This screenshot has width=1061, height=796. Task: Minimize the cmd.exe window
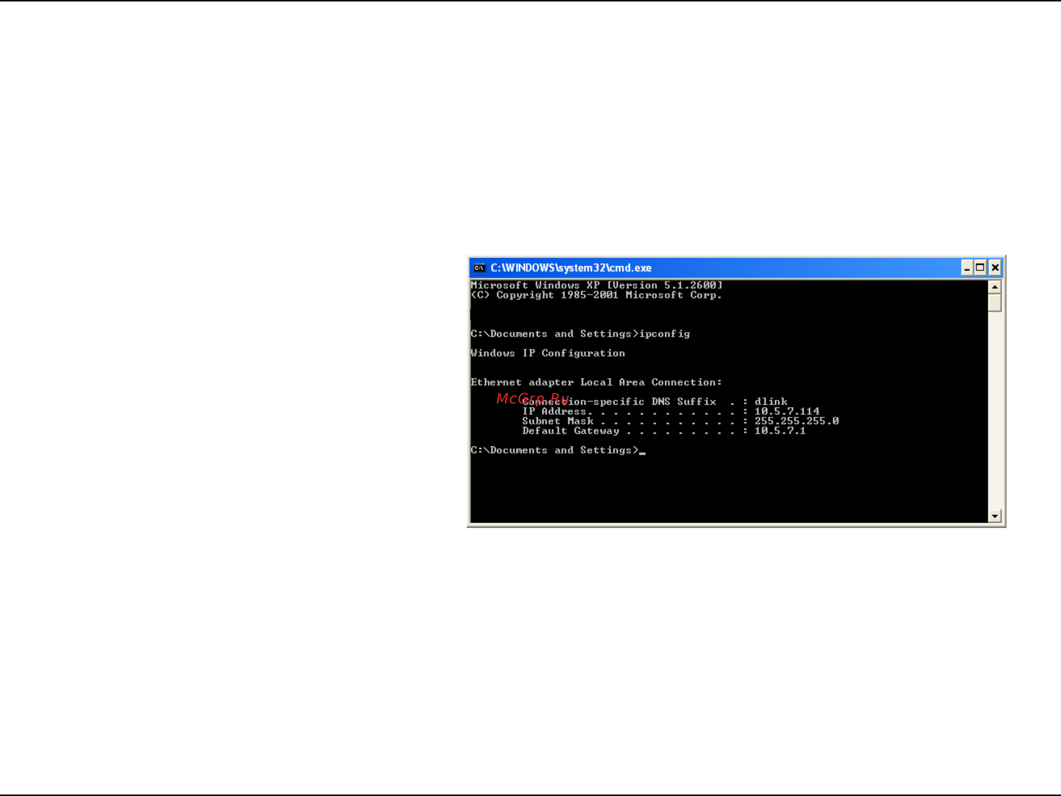[967, 268]
